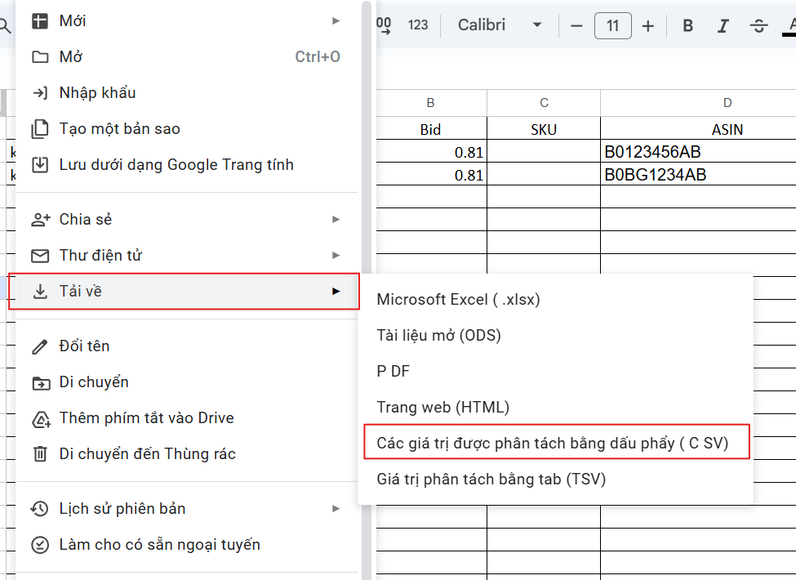The width and height of the screenshot is (796, 580).
Task: Click the Bold formatting icon
Action: pos(687,26)
